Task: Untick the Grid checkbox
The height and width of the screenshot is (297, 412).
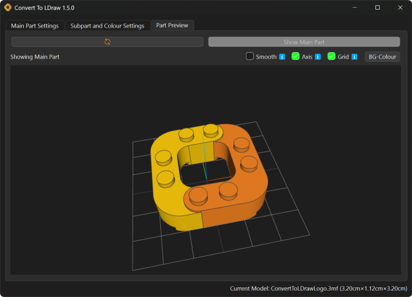Action: click(x=332, y=56)
